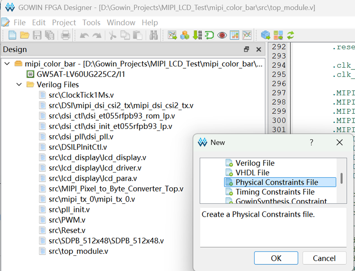The height and width of the screenshot is (271, 355).
Task: Click the Save All toolbar icon
Action: click(x=50, y=35)
